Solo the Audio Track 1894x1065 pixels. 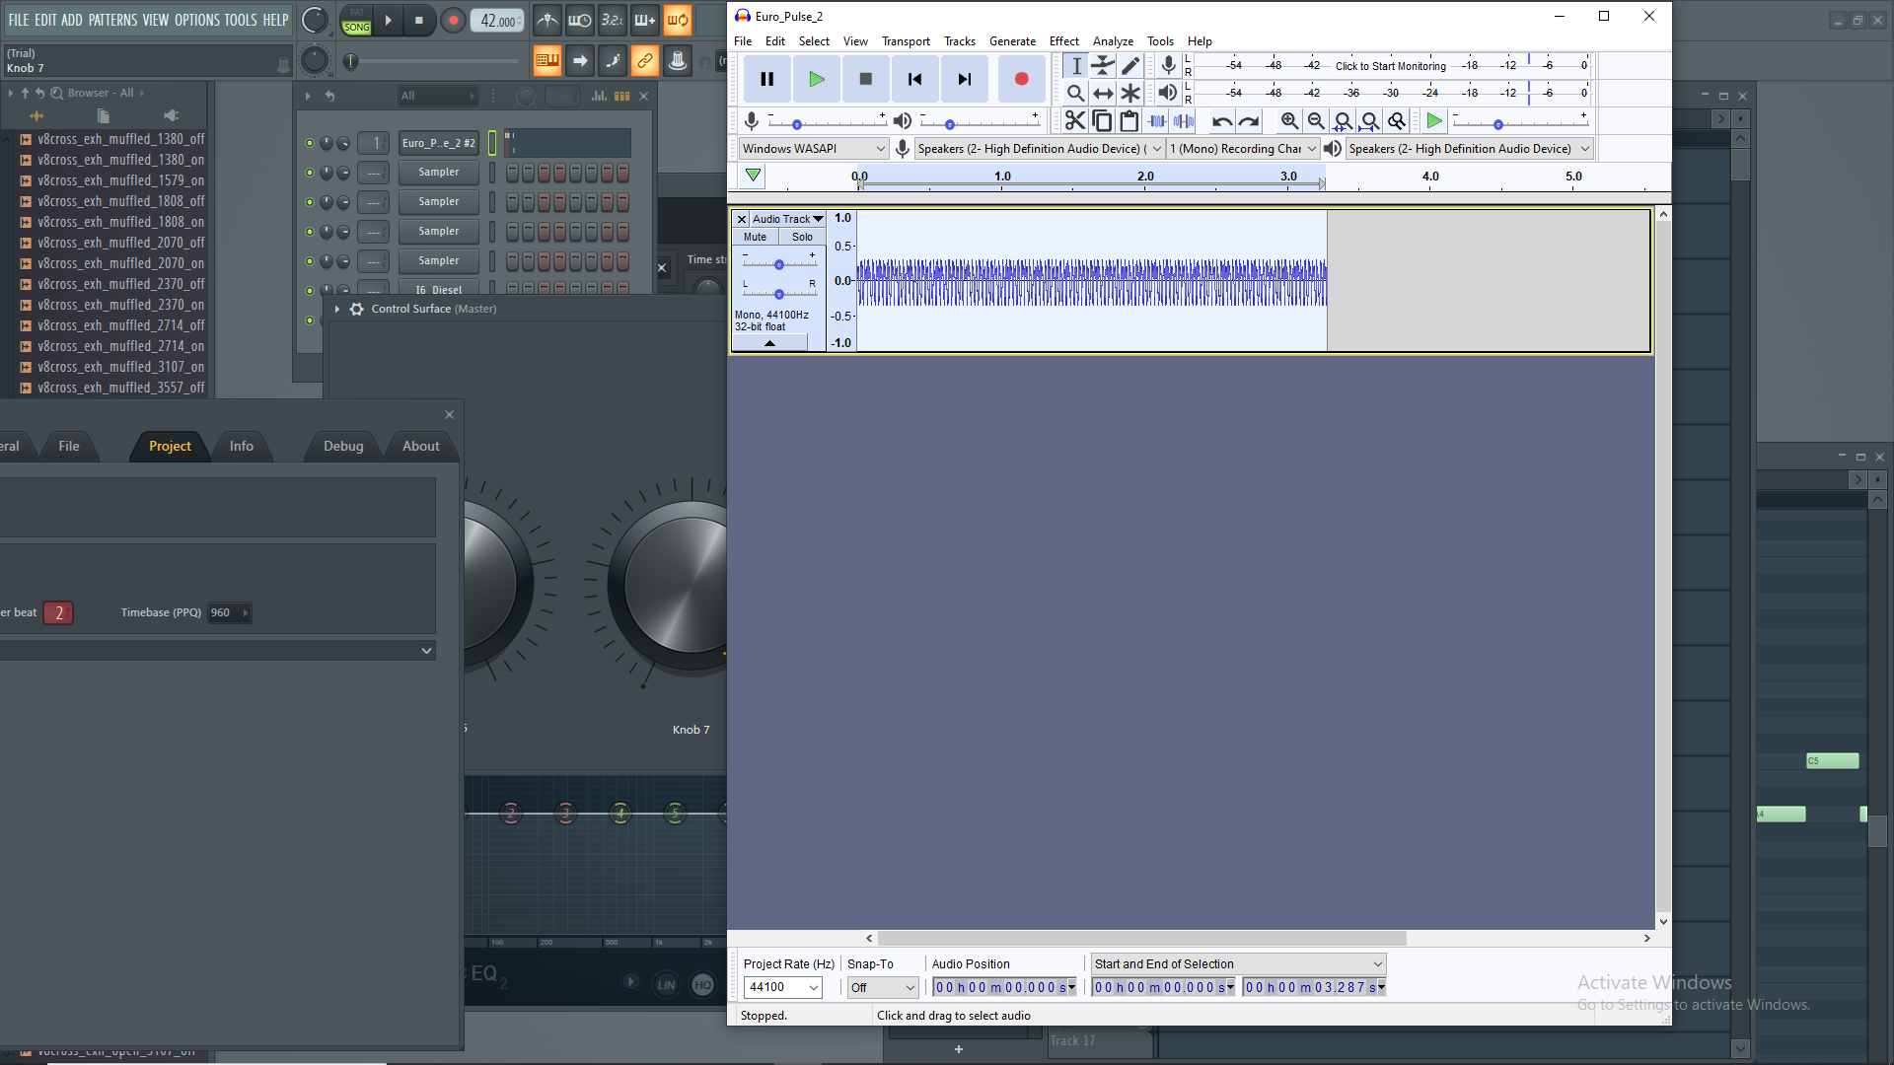click(x=802, y=237)
